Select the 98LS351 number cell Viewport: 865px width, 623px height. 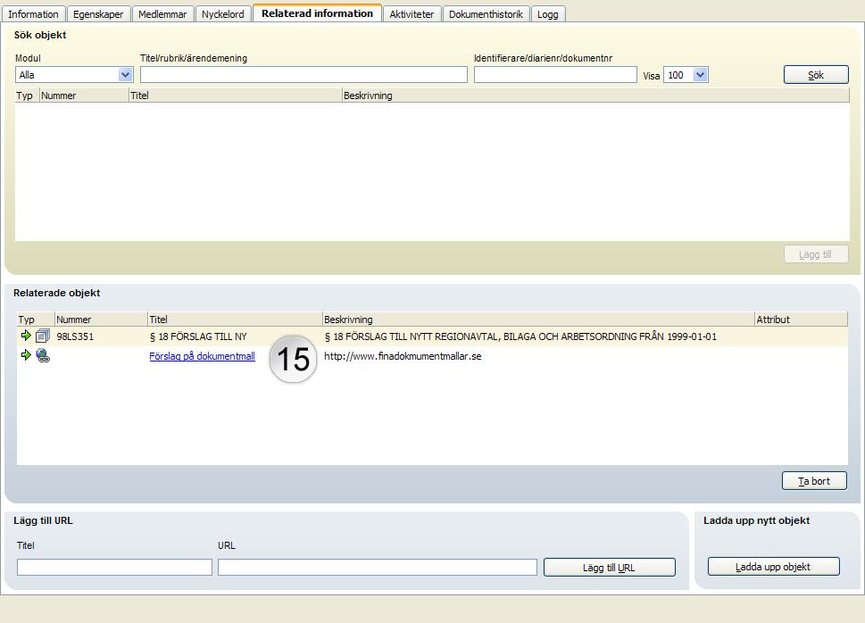coord(75,336)
